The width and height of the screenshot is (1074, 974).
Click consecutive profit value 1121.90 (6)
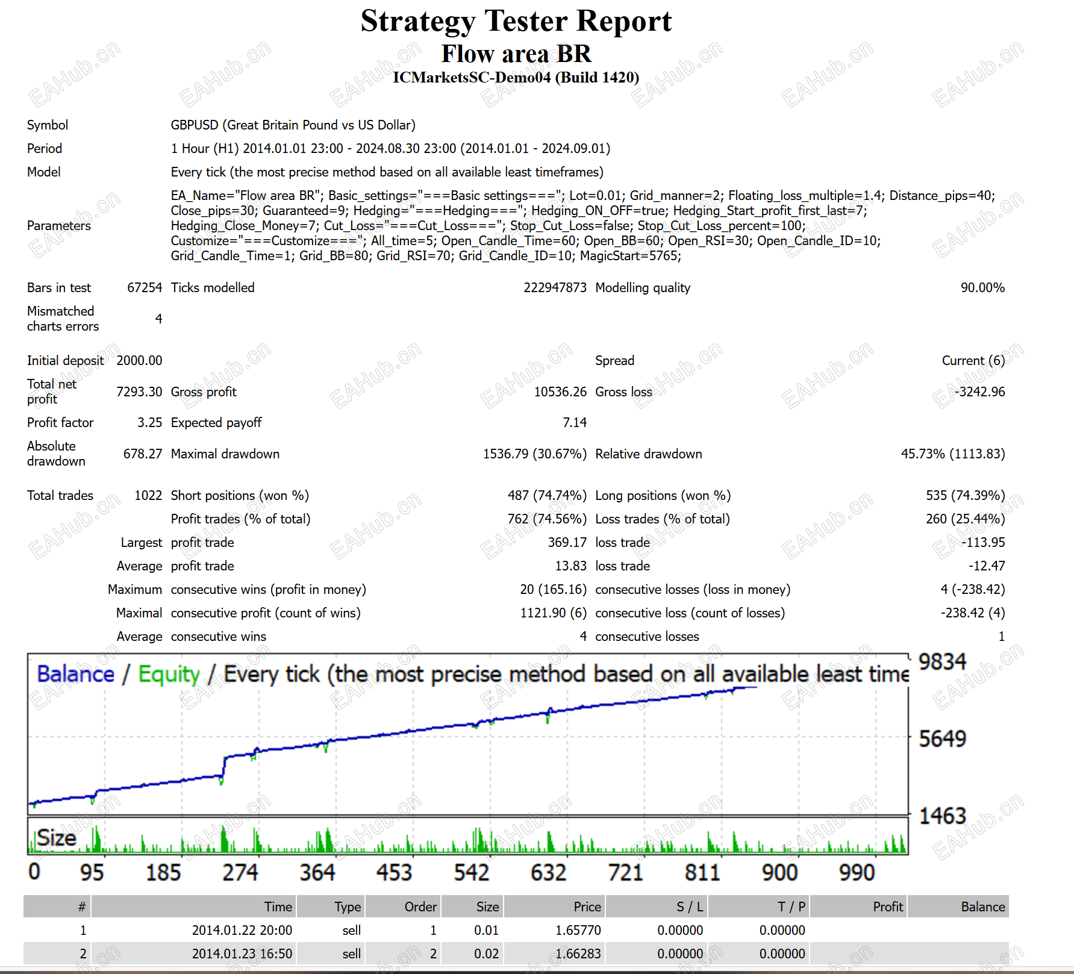553,613
